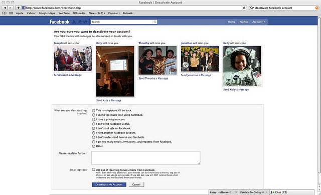This screenshot has width=321, height=195.
Task: Click the Deactivate My Account button
Action: click(109, 184)
